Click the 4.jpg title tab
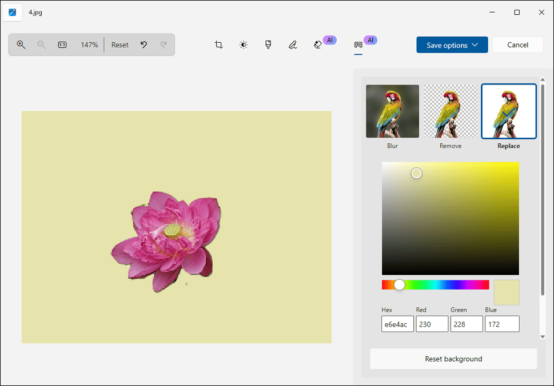554x386 pixels. 34,11
